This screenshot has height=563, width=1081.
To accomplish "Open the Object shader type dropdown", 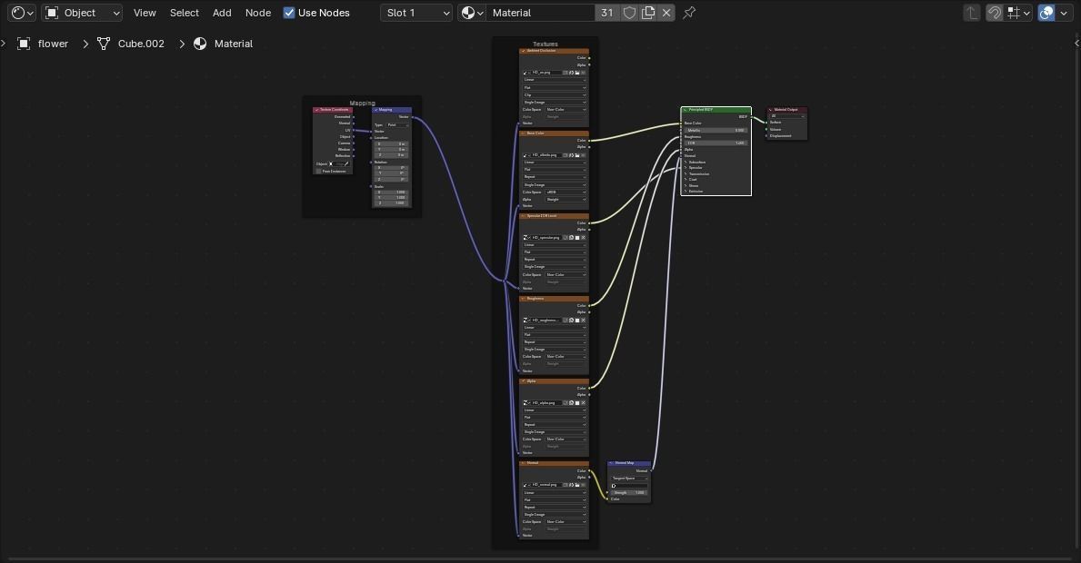I will pos(82,13).
